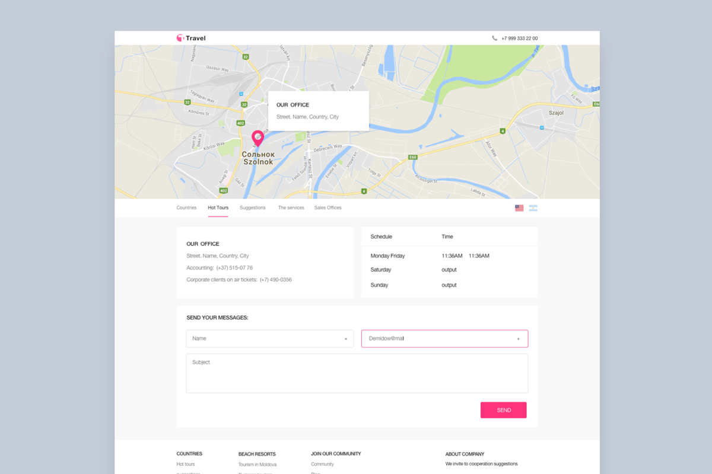This screenshot has height=474, width=712.
Task: Click the email field containing Demidow@mail
Action: pyautogui.click(x=444, y=338)
